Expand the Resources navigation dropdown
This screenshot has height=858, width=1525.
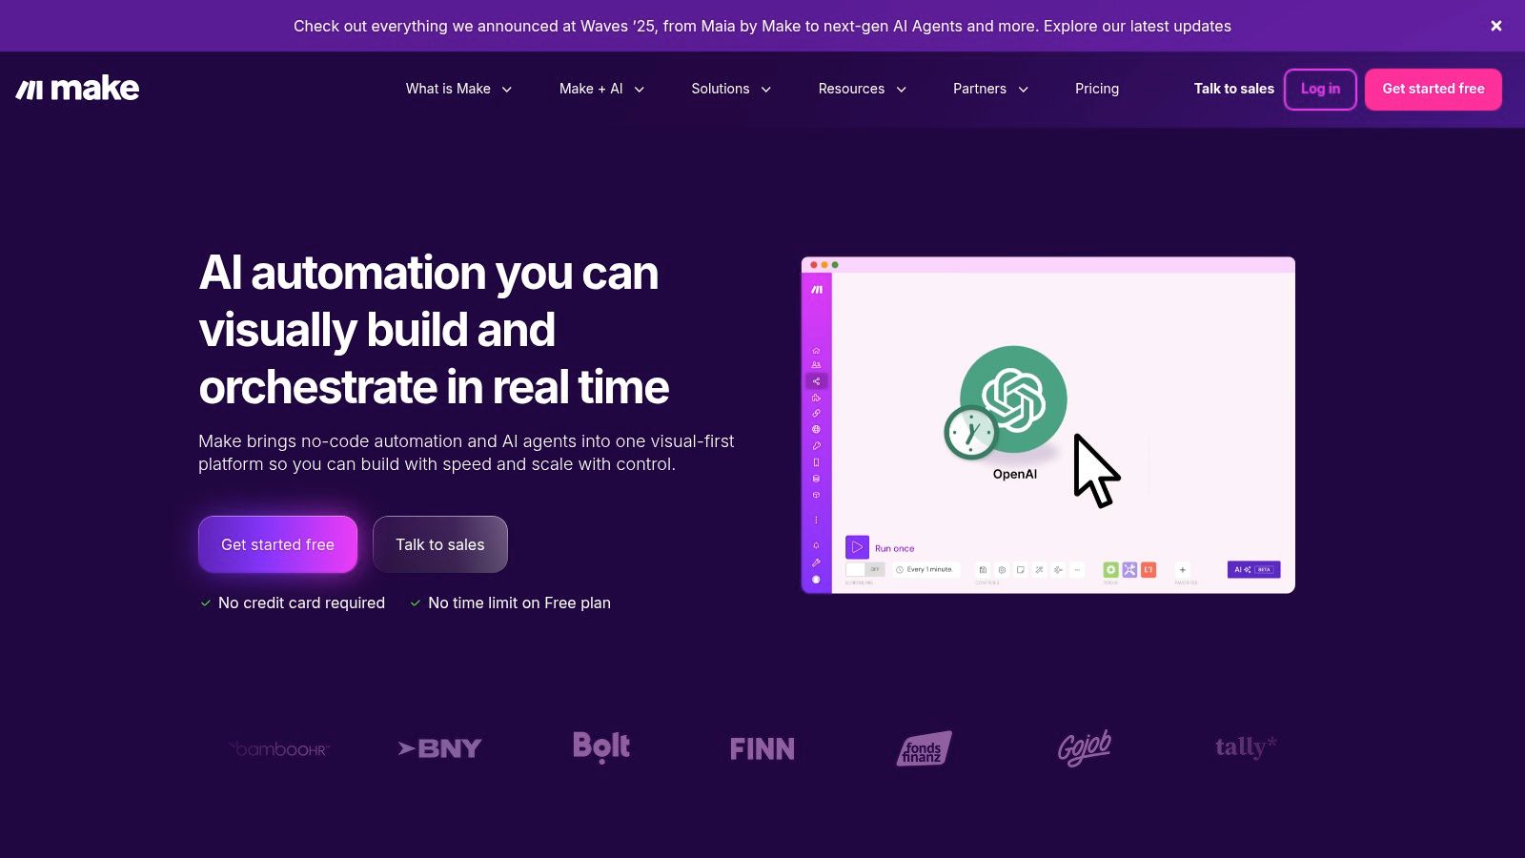click(861, 89)
